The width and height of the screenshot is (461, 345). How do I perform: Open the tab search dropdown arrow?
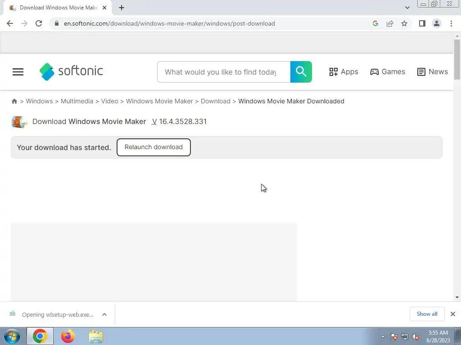click(407, 8)
